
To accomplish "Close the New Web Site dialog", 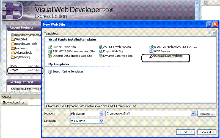I will 215,24.
